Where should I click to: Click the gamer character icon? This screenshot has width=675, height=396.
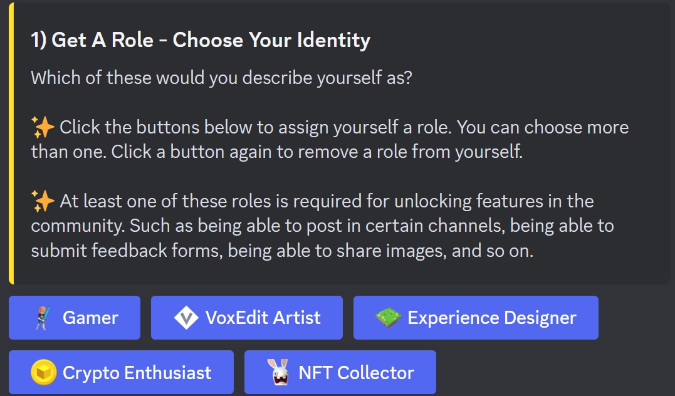41,318
